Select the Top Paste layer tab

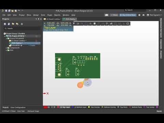tap(124, 107)
